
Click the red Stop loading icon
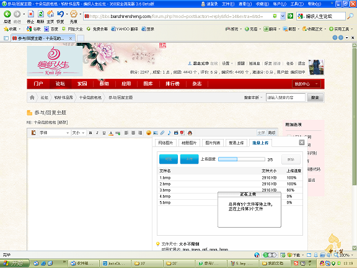31,14
